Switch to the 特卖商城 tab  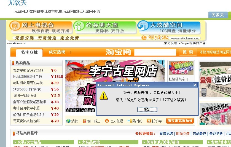click(x=29, y=53)
